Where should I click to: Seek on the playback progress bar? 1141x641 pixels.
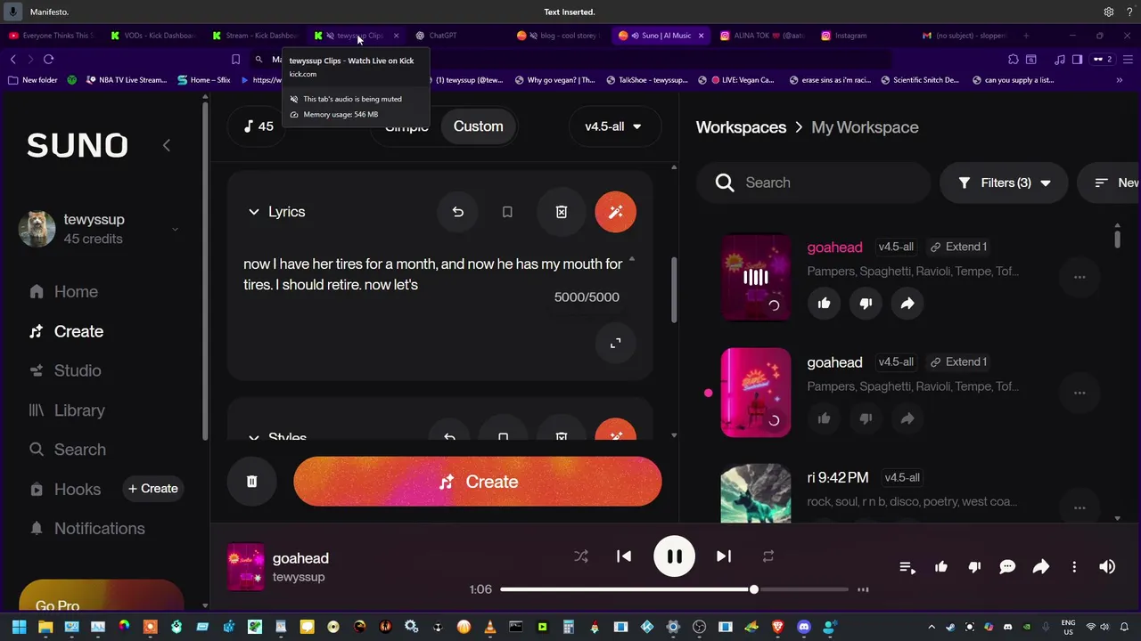coord(674,589)
